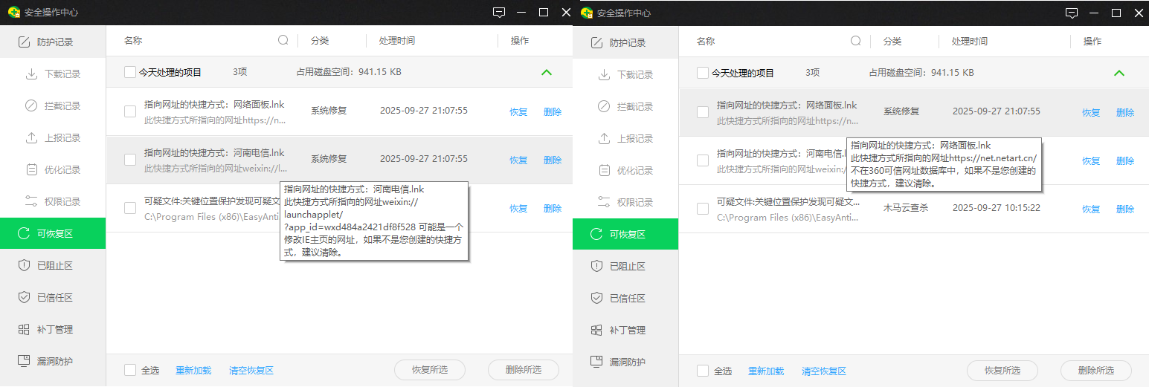Click the 下载记录 download icon in left sidebar window
Viewport: 1149px width, 387px height.
point(31,74)
